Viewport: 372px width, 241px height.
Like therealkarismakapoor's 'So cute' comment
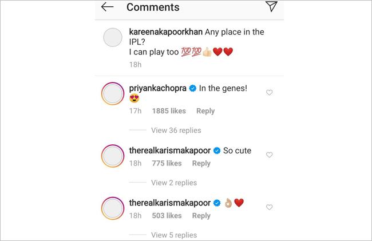point(270,155)
